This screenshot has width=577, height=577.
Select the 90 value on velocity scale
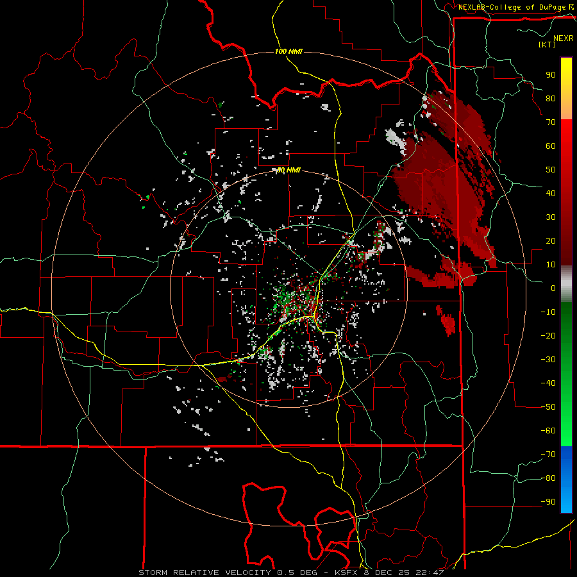pos(551,75)
